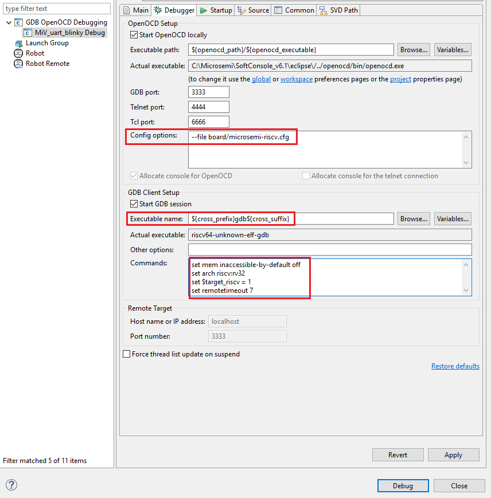491x498 pixels.
Task: Click the help question mark icon
Action: [x=11, y=485]
